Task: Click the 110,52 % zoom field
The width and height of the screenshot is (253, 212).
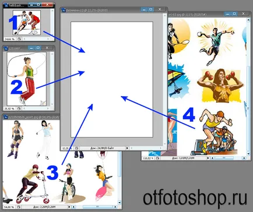Action: 148,158
